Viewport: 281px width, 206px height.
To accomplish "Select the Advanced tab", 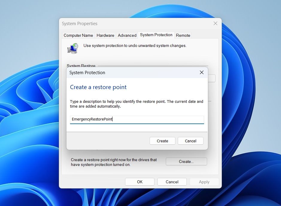I will [127, 35].
